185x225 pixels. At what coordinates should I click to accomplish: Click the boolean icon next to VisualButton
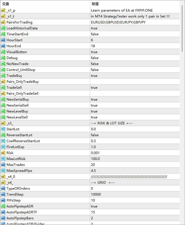[x=3, y=52]
